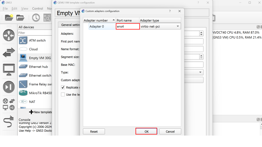The width and height of the screenshot is (262, 147).
Task: Toggle the Replicate checkbox
Action: tap(63, 87)
